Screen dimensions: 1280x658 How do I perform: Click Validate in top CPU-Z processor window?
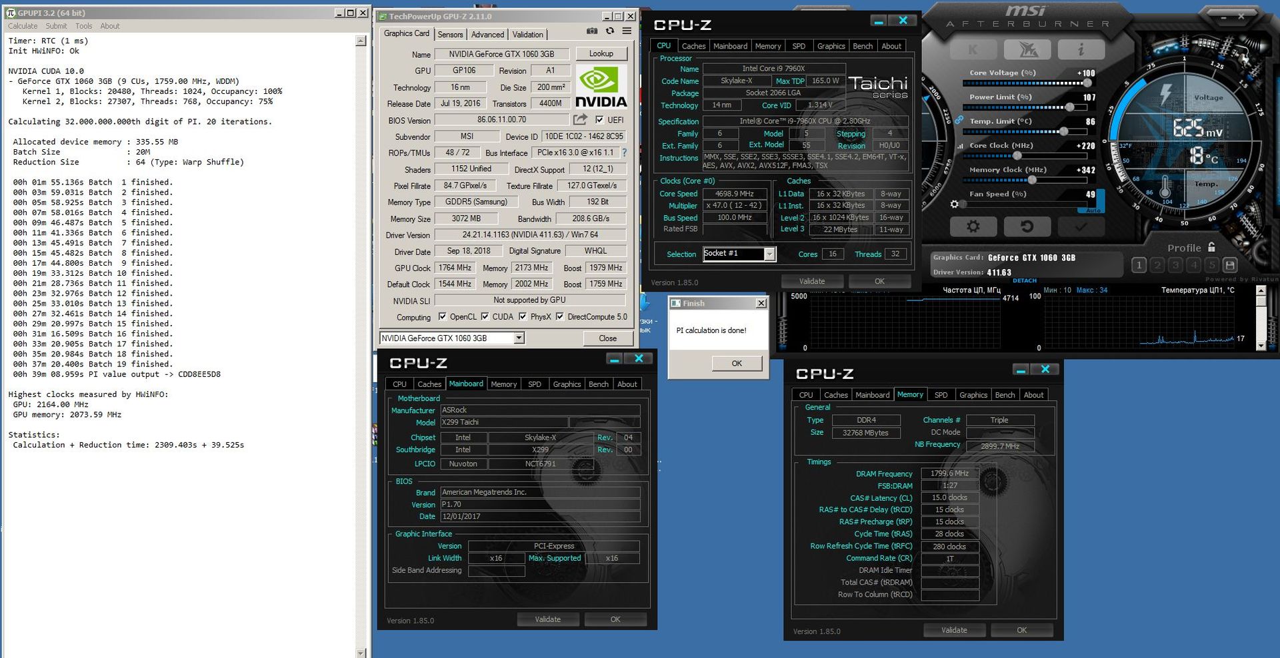[x=812, y=281]
